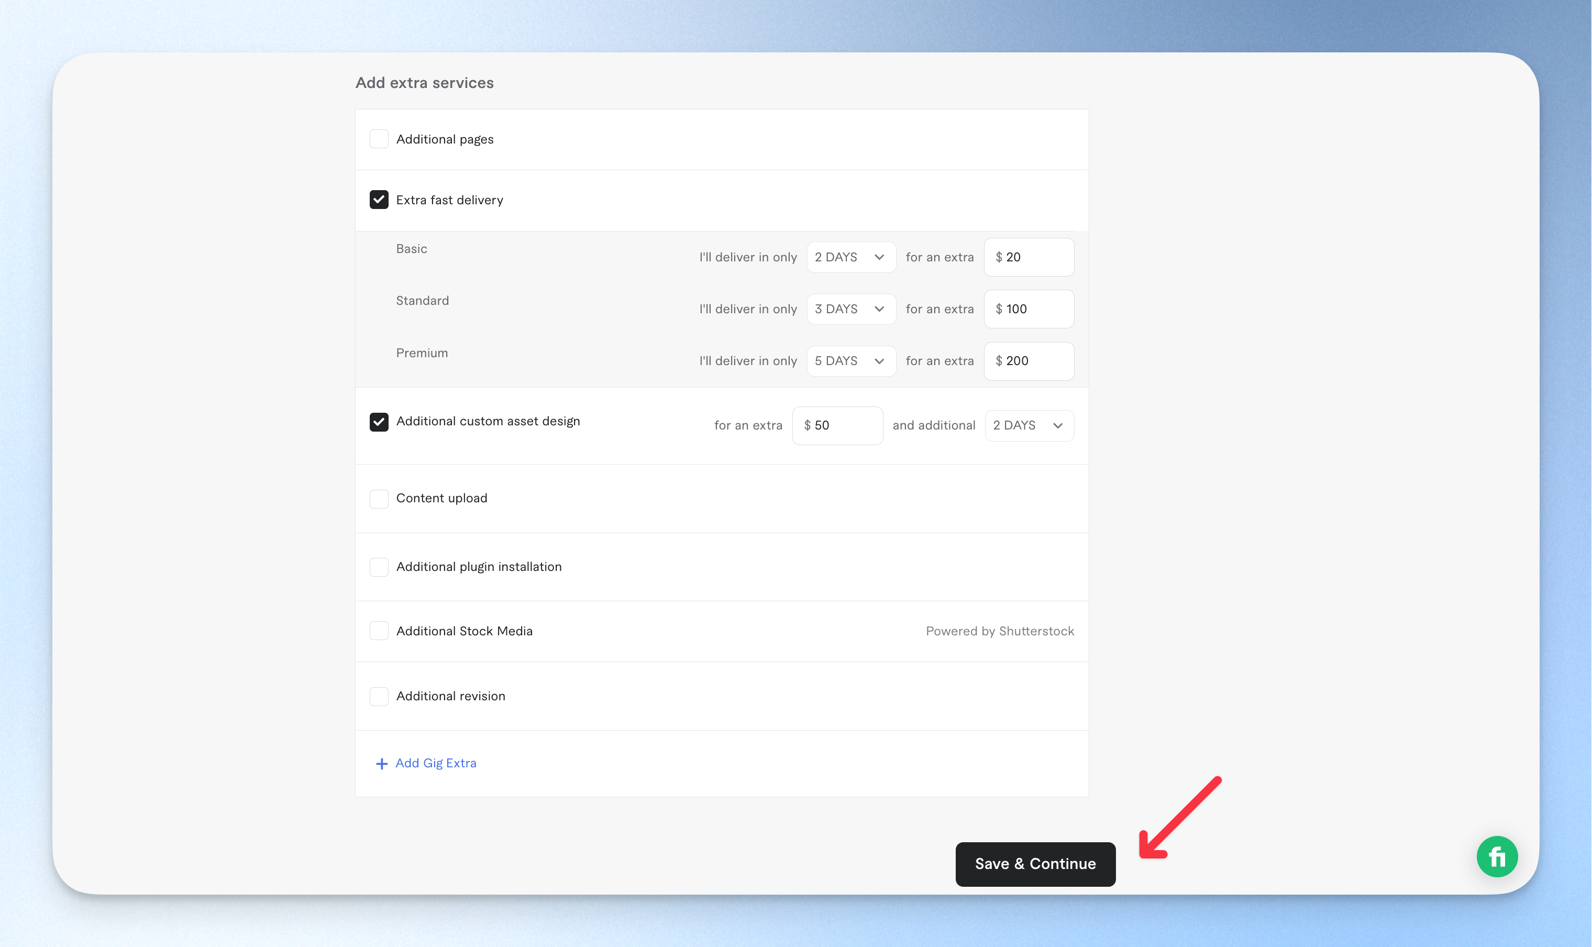The width and height of the screenshot is (1592, 947).
Task: Uncheck Additional custom asset design
Action: coord(379,422)
